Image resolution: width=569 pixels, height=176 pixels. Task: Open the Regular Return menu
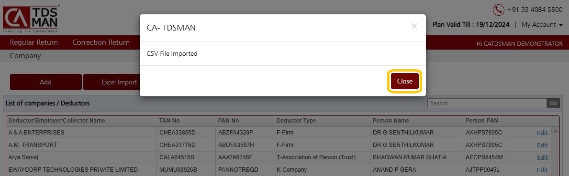(x=34, y=42)
